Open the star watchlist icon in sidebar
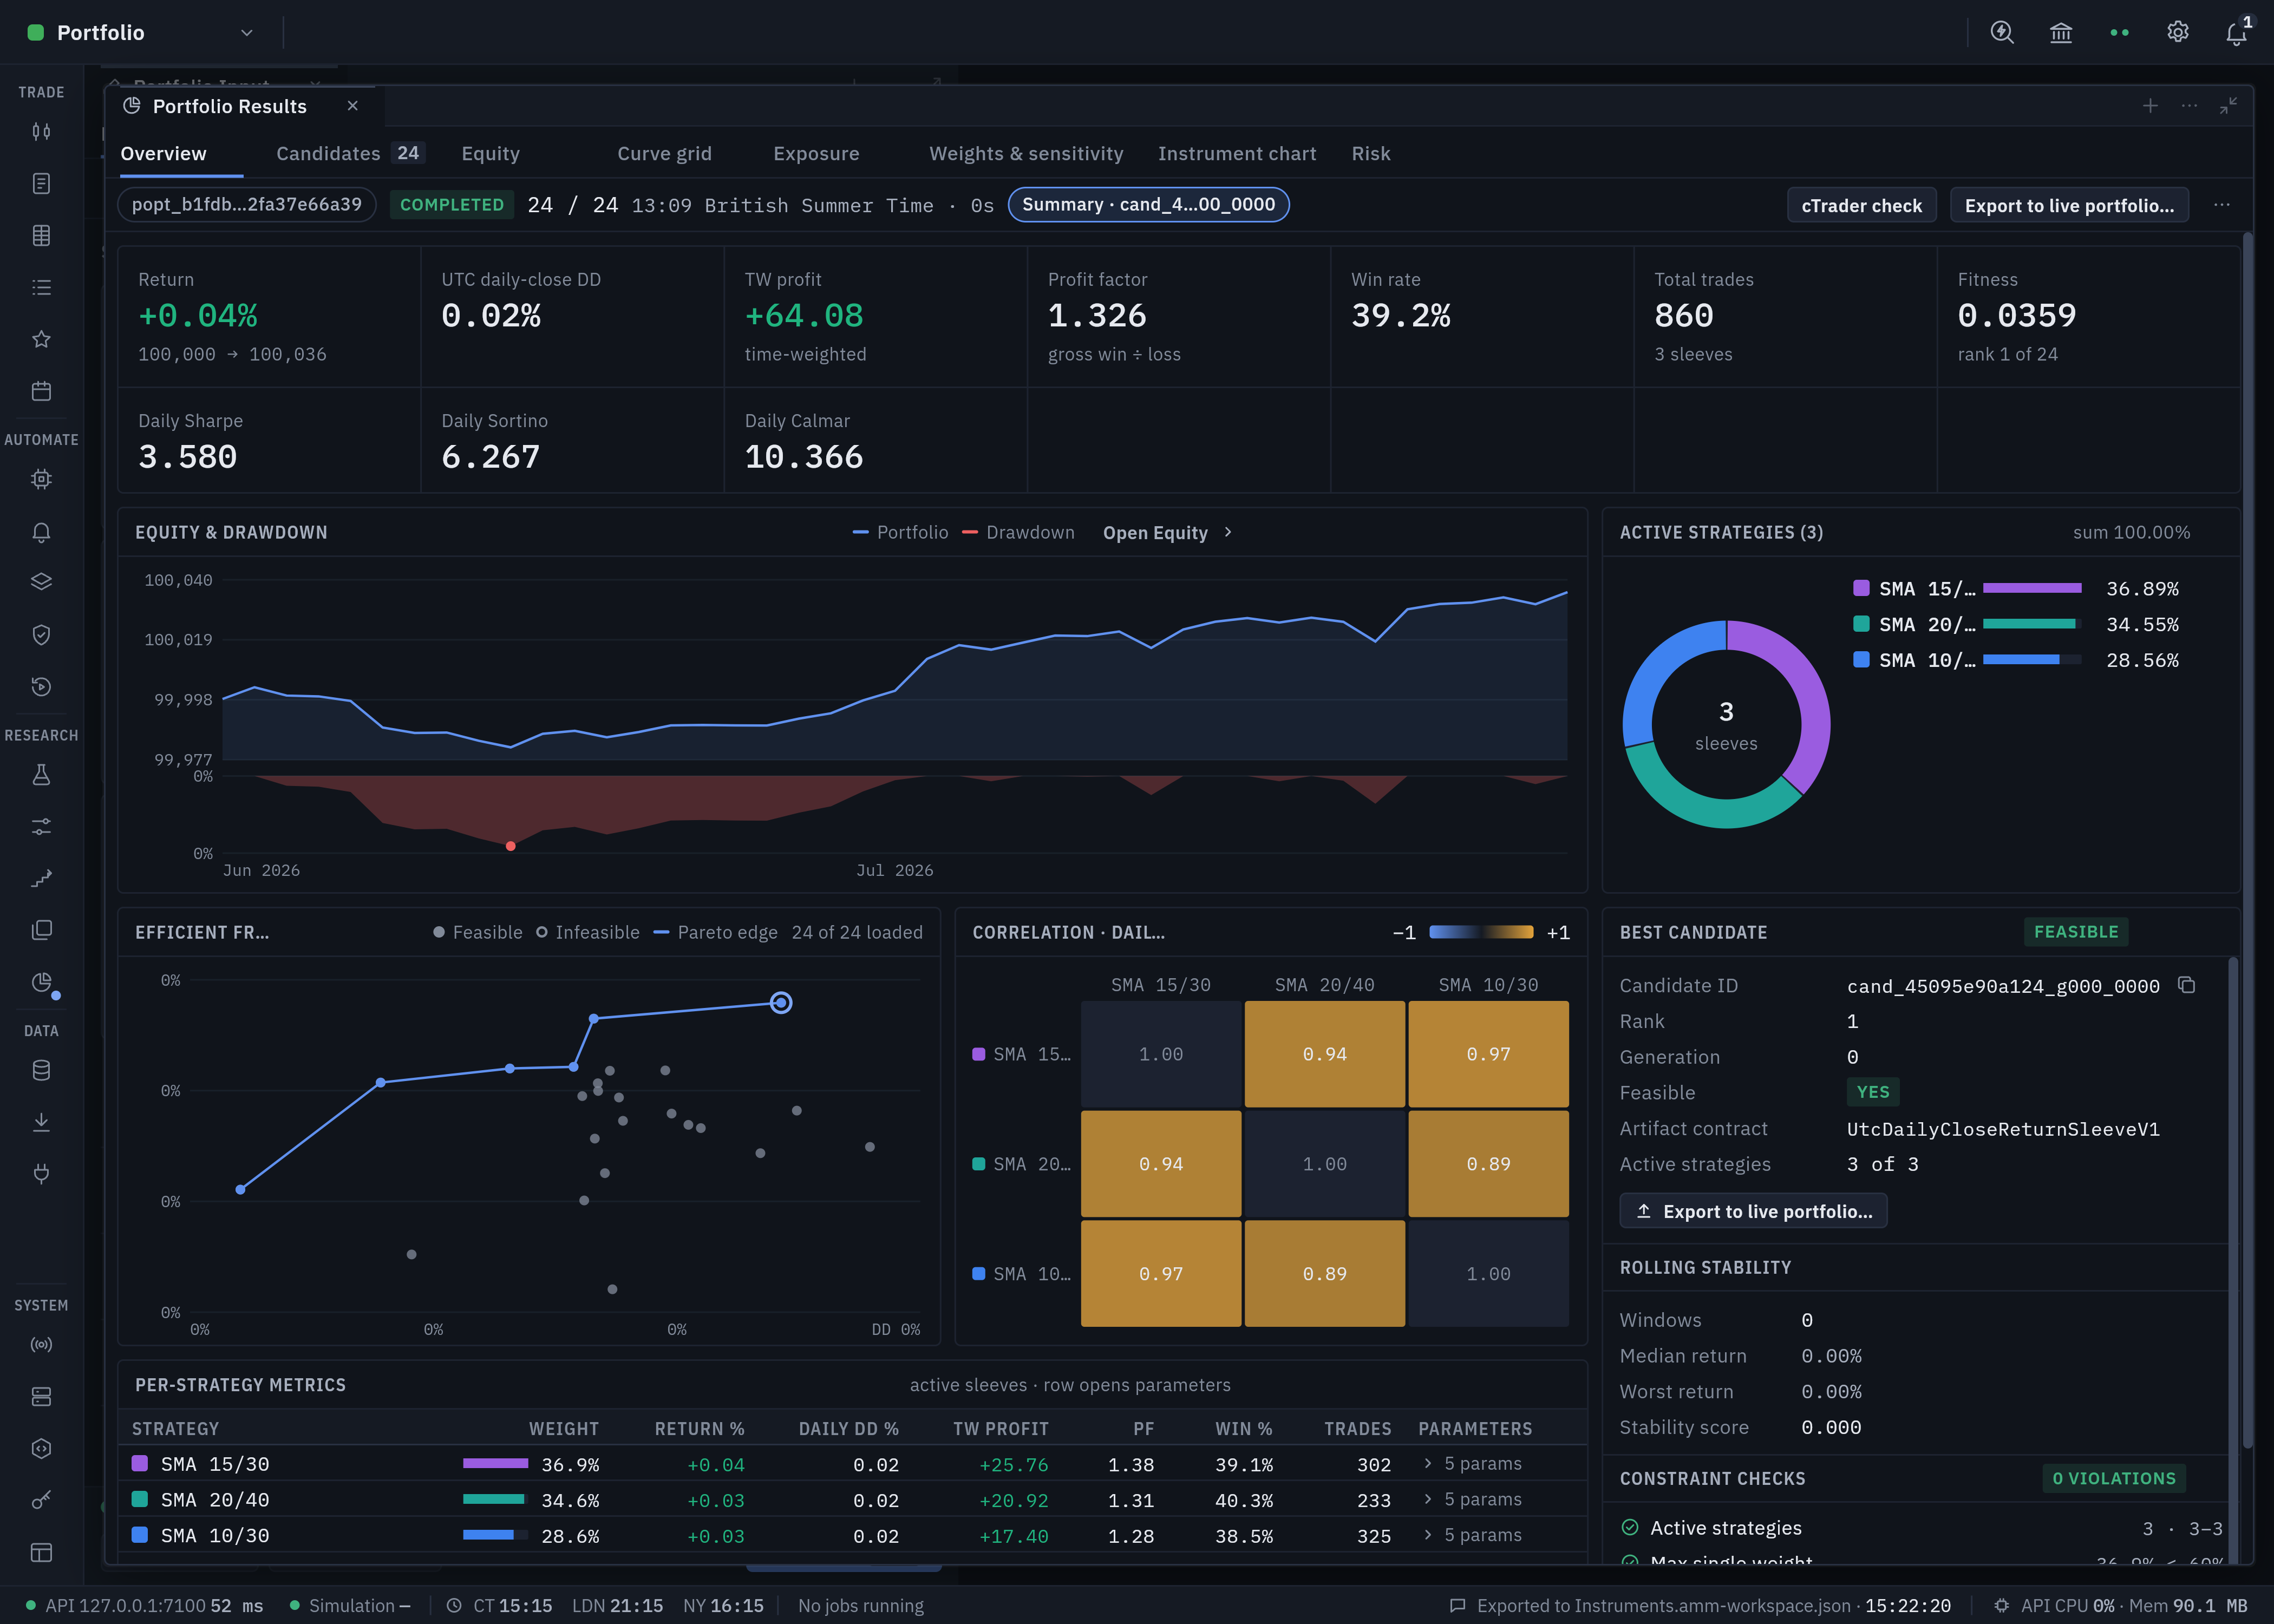Viewport: 2274px width, 1624px height. 41,339
